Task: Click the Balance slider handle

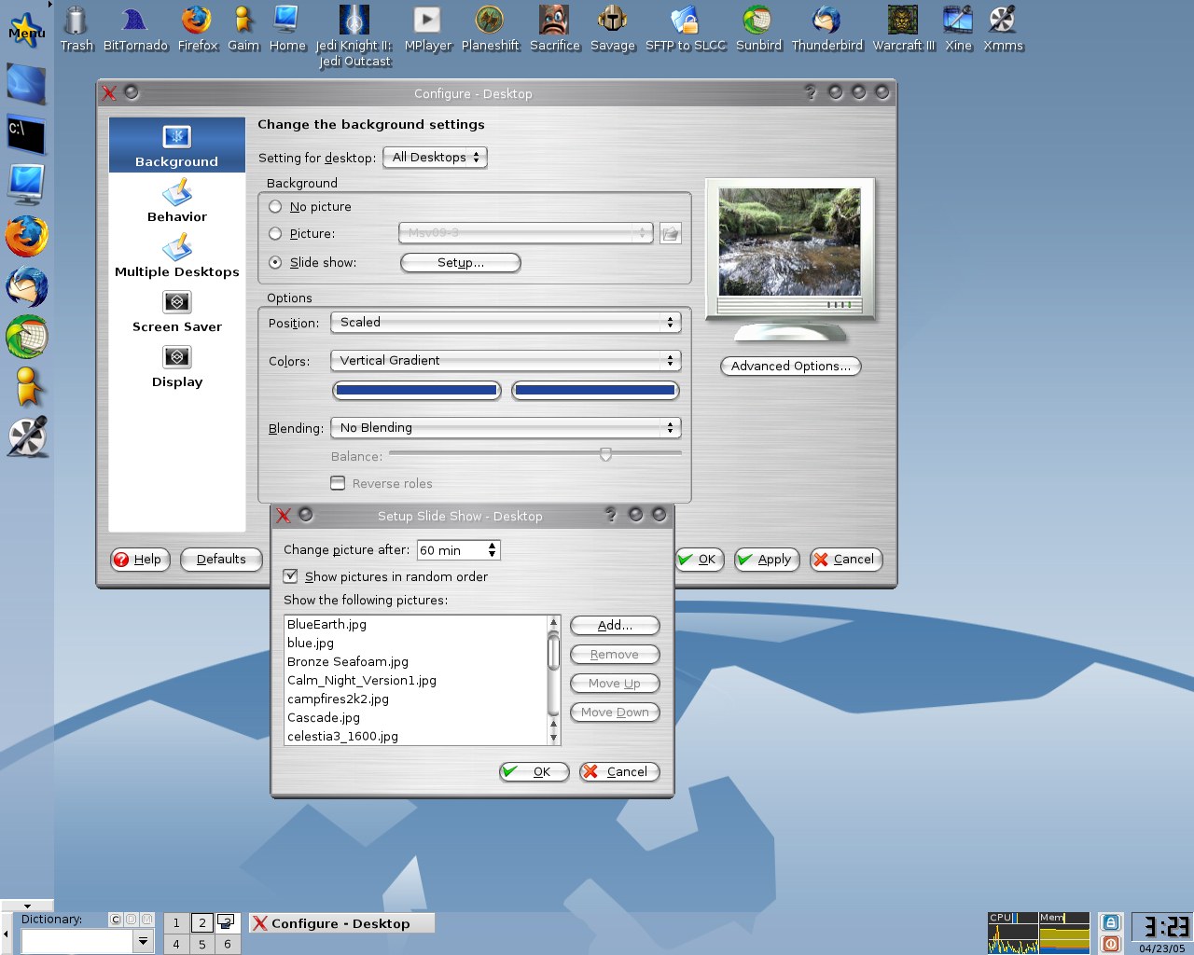Action: click(x=606, y=454)
